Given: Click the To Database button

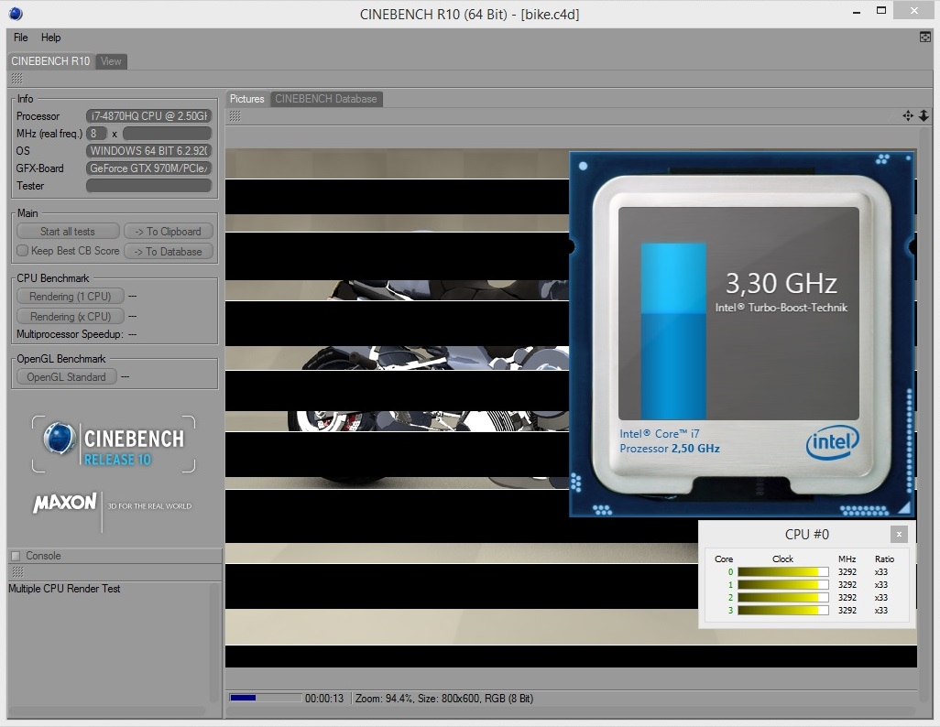Looking at the screenshot, I should click(169, 252).
